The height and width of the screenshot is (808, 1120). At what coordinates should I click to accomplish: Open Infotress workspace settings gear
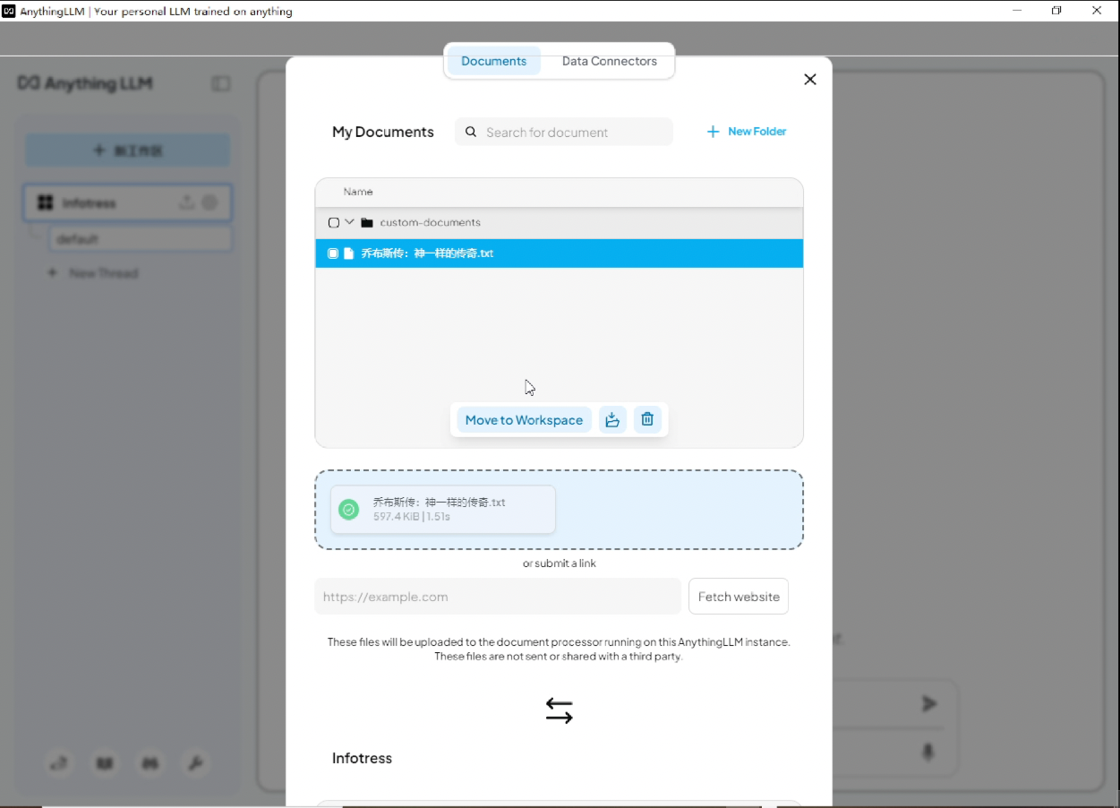coord(209,202)
